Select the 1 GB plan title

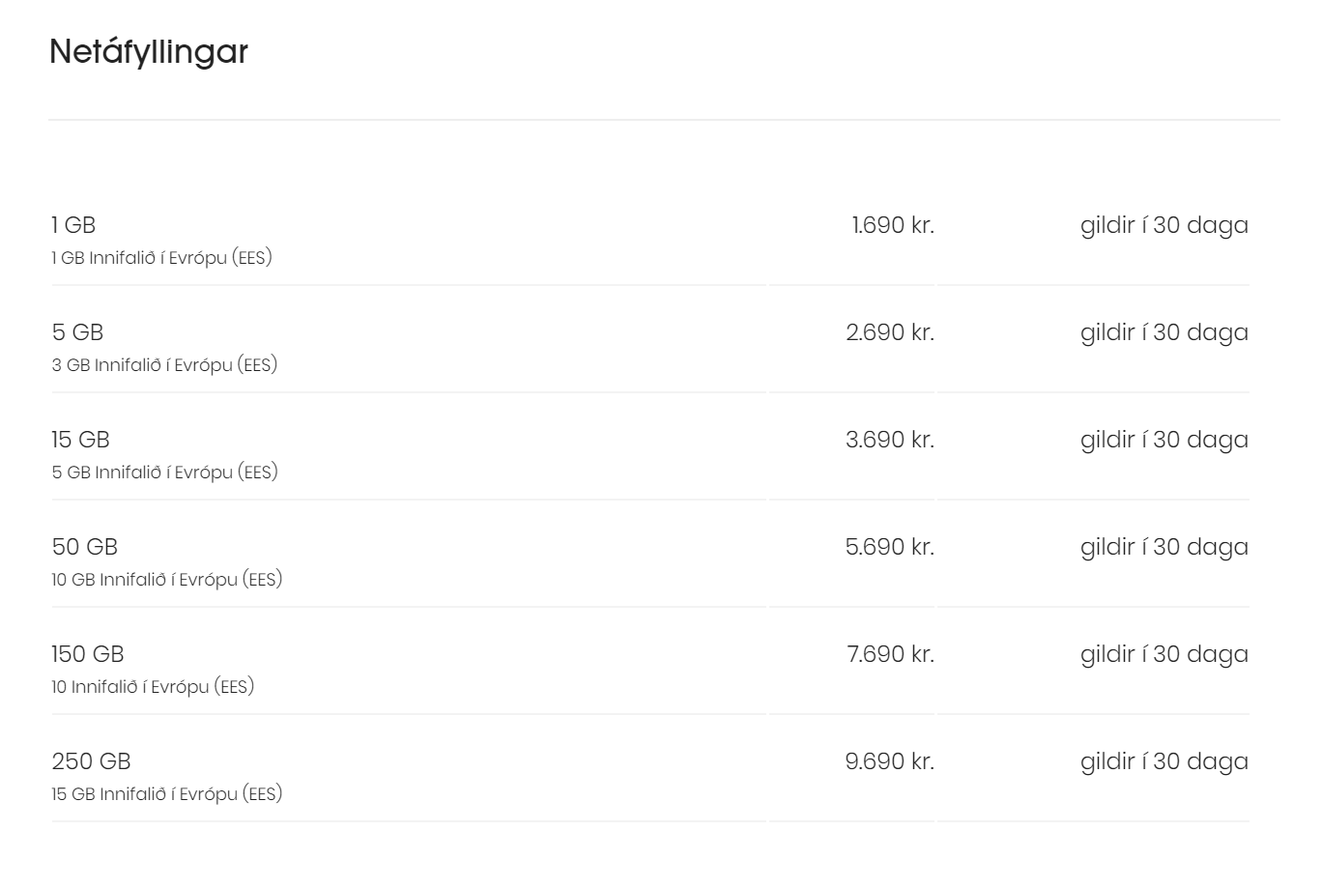pos(73,225)
